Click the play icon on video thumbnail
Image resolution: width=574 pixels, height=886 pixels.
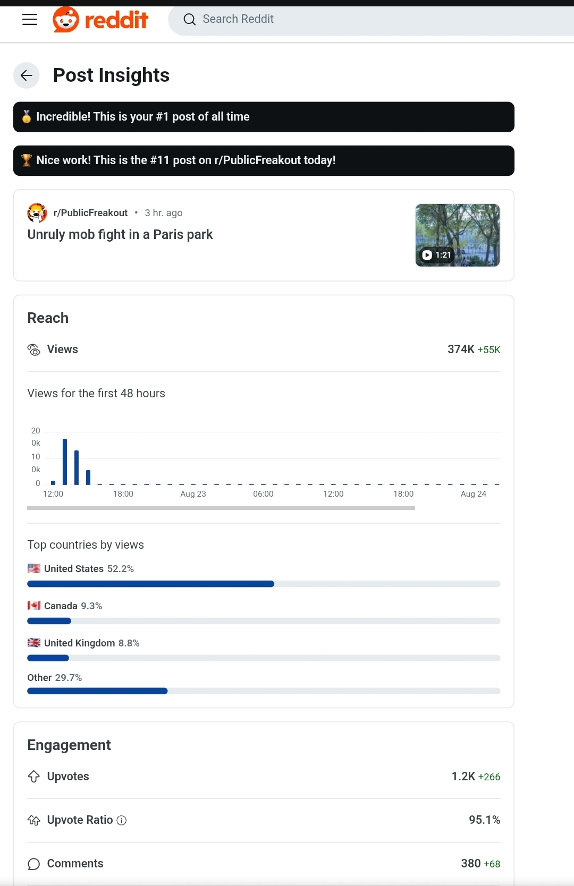pyautogui.click(x=427, y=255)
